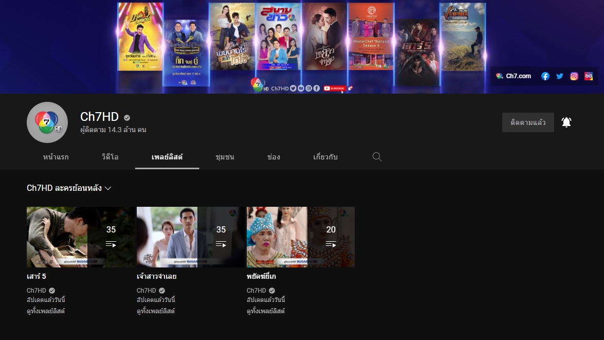
Task: Open the channel search magnifier icon
Action: [377, 156]
